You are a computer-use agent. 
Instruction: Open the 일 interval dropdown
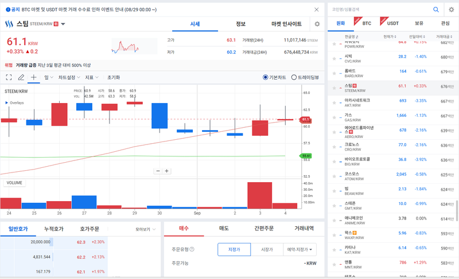pyautogui.click(x=49, y=77)
